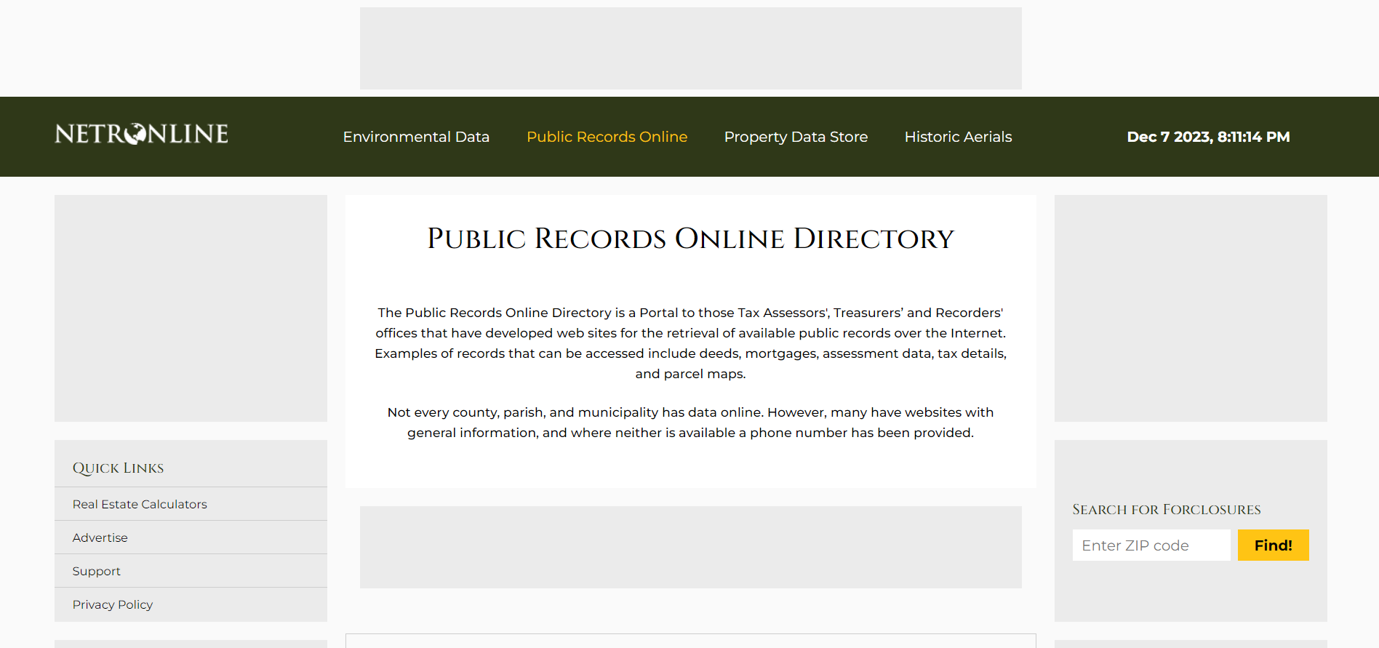Click the banner ad below the directory description
The width and height of the screenshot is (1379, 648).
[x=690, y=547]
